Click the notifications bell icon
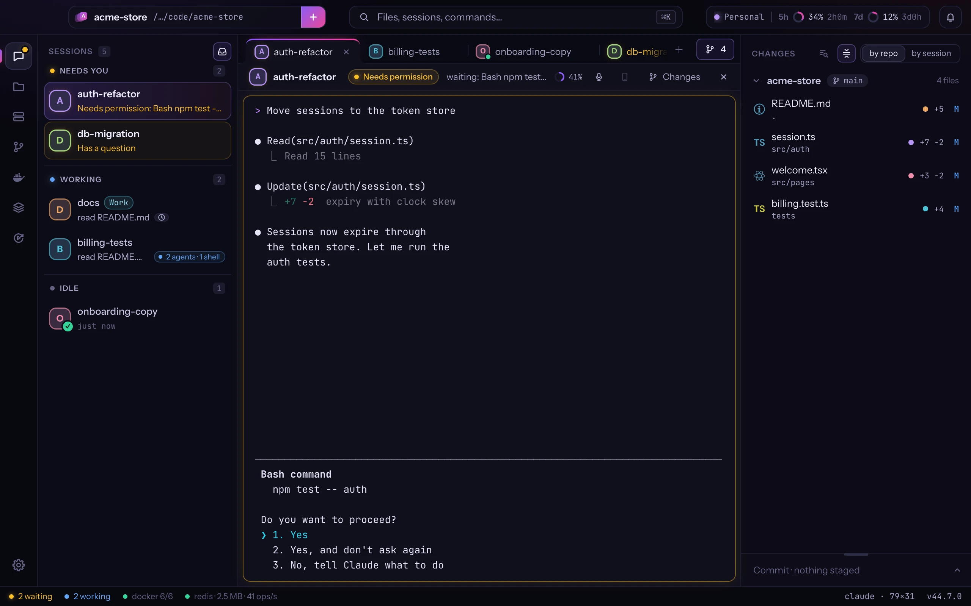This screenshot has height=606, width=971. [x=950, y=17]
